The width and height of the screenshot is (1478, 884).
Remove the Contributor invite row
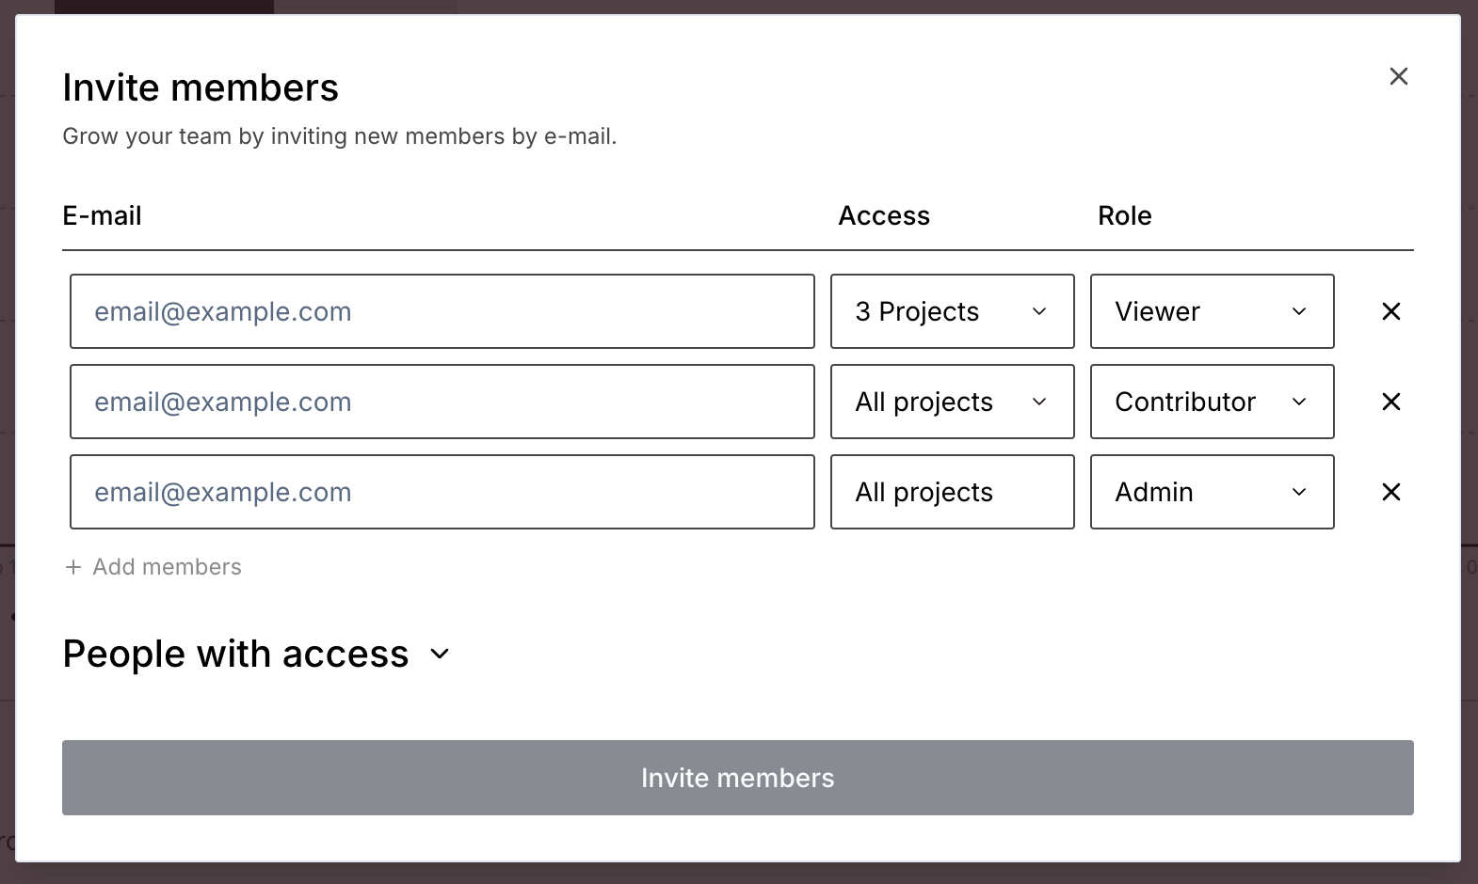pos(1390,402)
